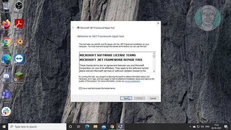Select the Slack desktop icon
This screenshot has width=231, height=130.
click(x=6, y=113)
